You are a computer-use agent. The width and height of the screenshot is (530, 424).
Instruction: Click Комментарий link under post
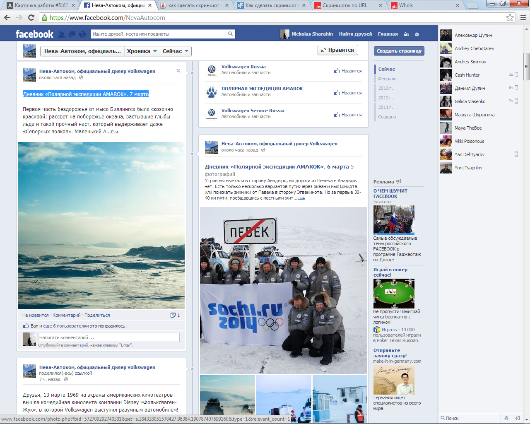[67, 315]
